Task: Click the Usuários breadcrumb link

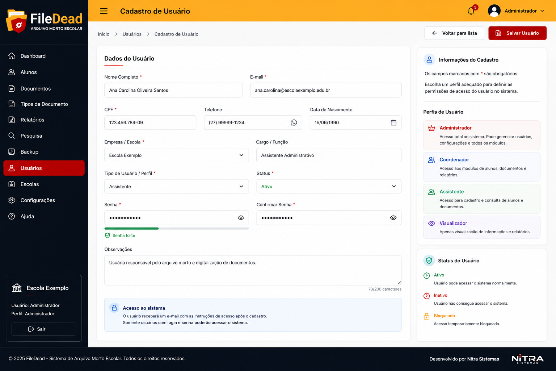Action: [x=132, y=34]
